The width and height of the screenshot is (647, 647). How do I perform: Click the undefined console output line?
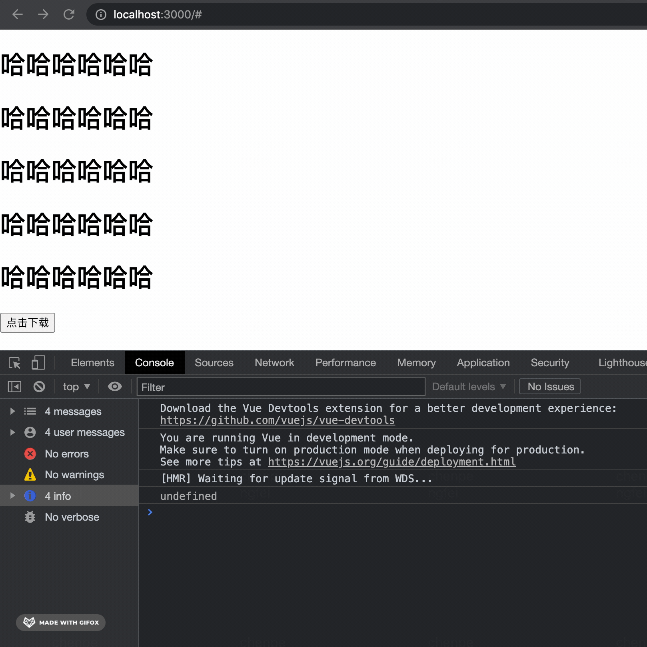click(188, 496)
